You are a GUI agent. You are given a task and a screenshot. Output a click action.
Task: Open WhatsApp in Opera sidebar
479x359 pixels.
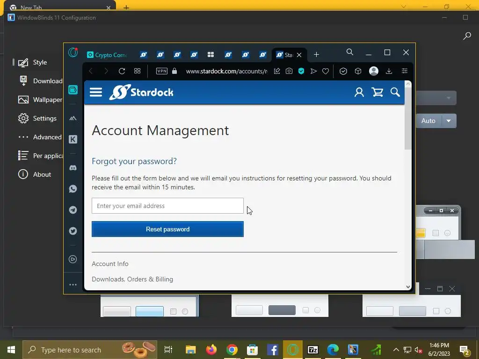point(73,189)
